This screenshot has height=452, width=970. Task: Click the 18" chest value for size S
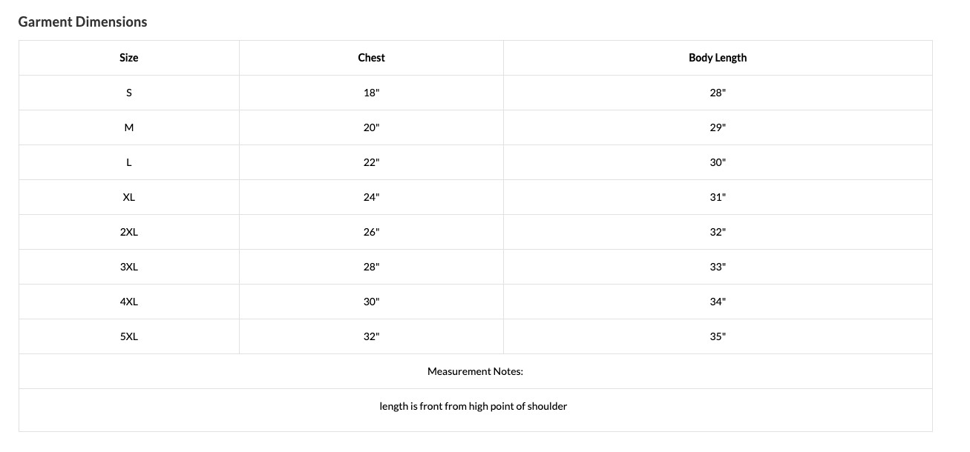[x=371, y=93]
